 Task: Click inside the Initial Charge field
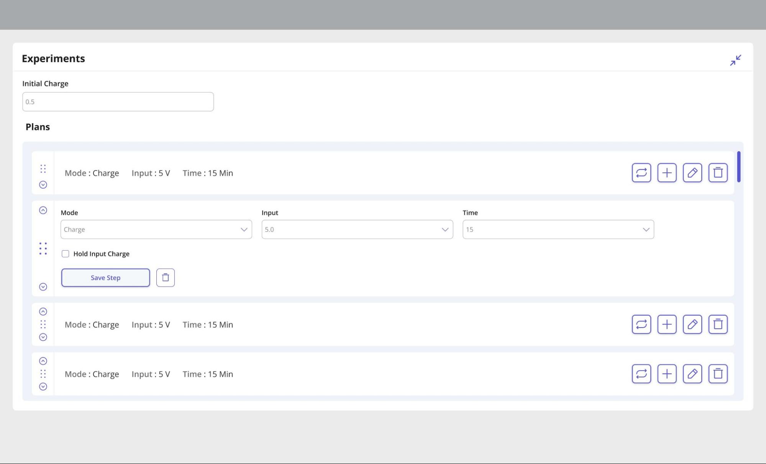(x=118, y=101)
